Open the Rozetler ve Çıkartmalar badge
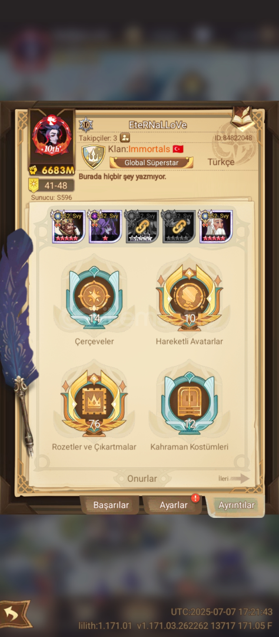The width and height of the screenshot is (279, 637). click(x=95, y=403)
